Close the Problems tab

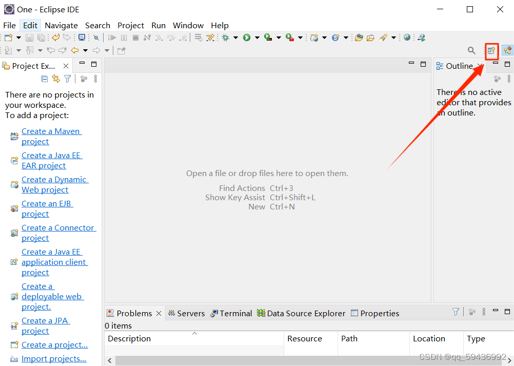(x=159, y=314)
